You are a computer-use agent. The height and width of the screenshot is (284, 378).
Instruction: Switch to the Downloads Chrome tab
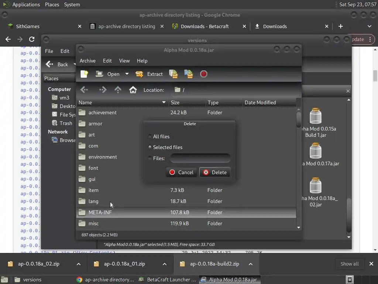tap(275, 26)
